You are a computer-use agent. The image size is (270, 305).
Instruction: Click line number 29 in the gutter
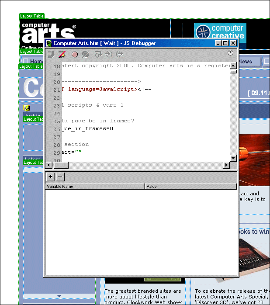[x=57, y=152]
